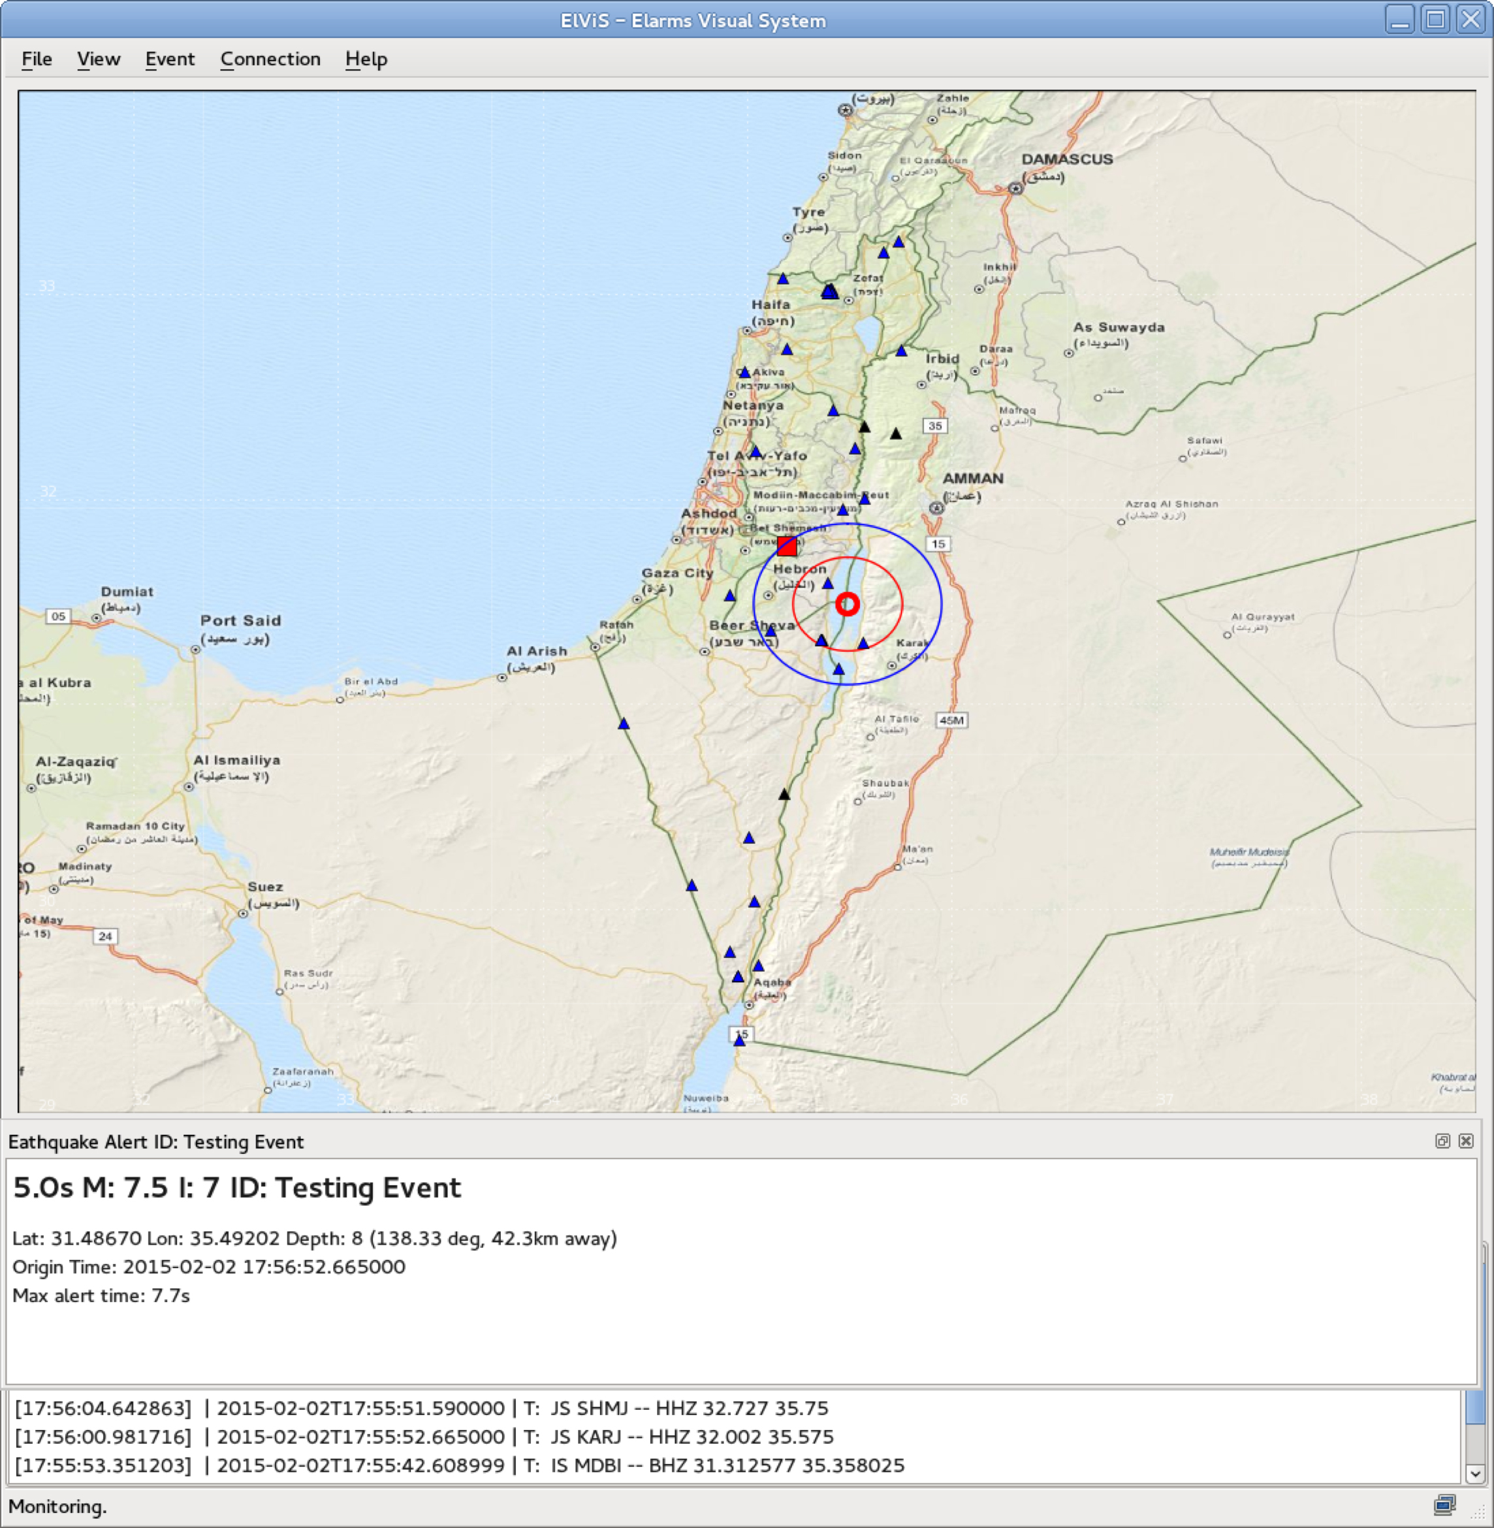Click blue station triangle west of Al Arish border

(624, 724)
